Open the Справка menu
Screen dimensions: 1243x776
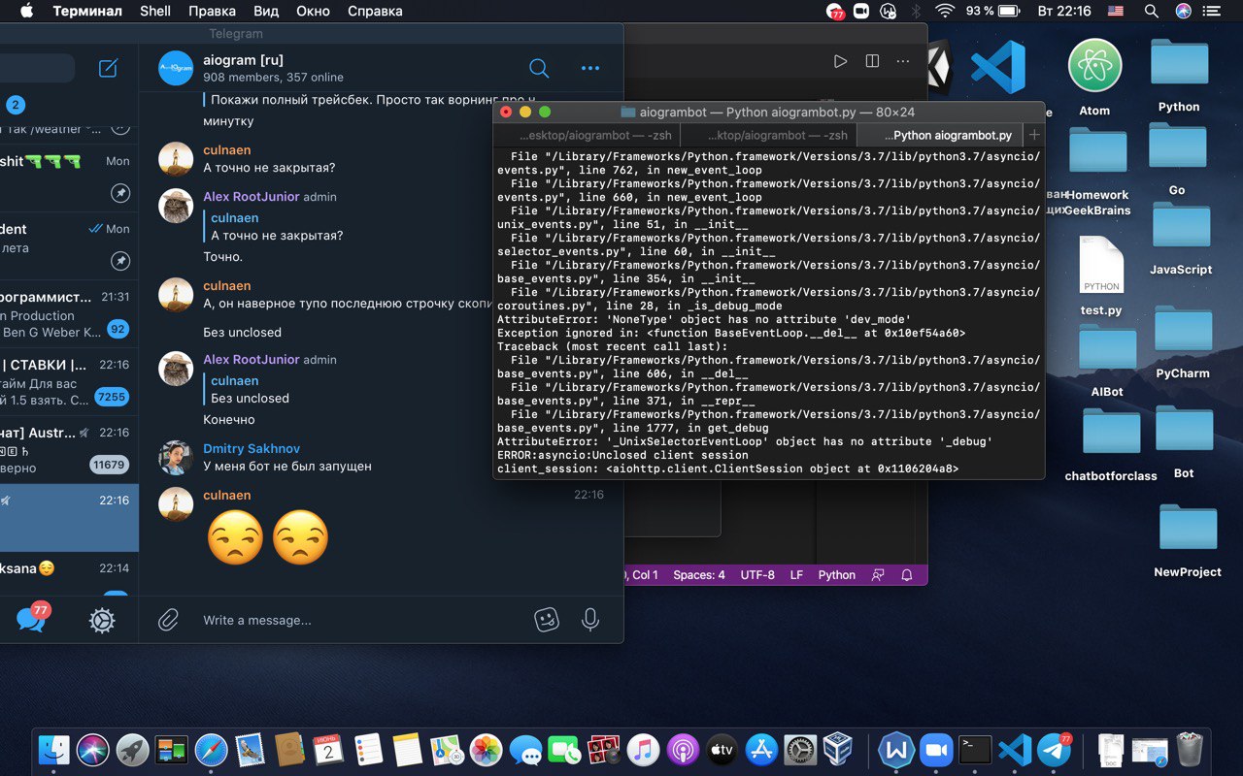374,11
